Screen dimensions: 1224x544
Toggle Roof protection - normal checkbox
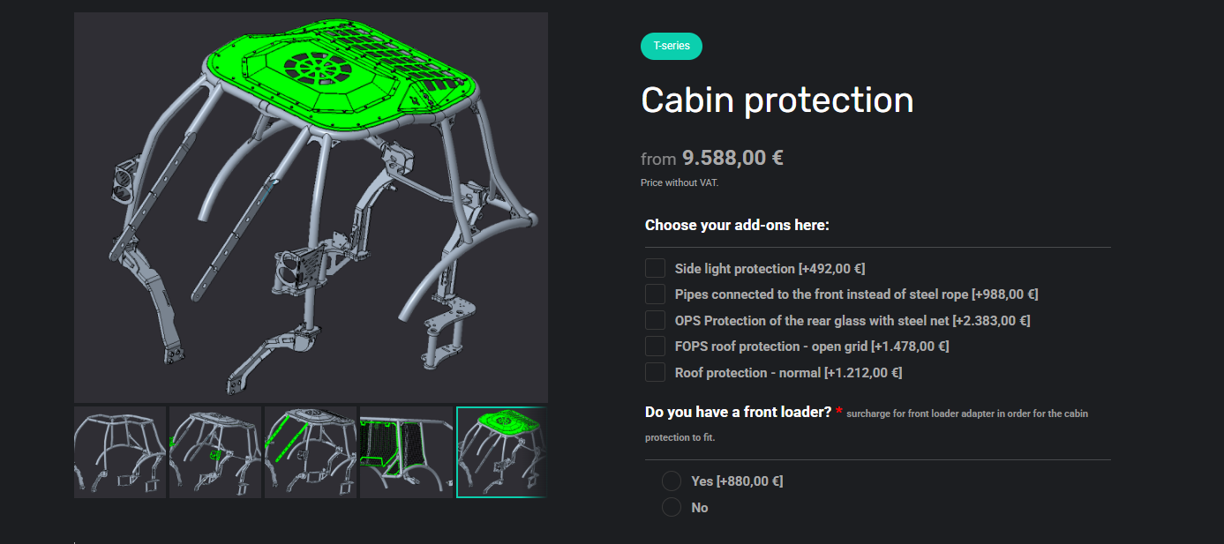point(655,372)
